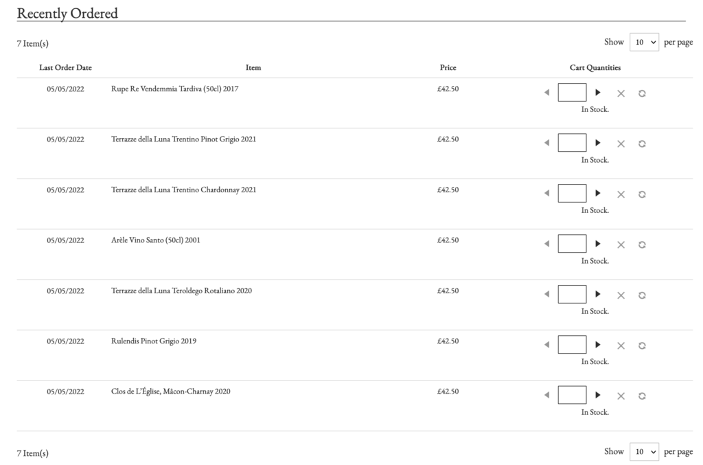The image size is (703, 465).
Task: Click refresh icon for Teroldego Rotaliano 2020
Action: click(x=642, y=295)
